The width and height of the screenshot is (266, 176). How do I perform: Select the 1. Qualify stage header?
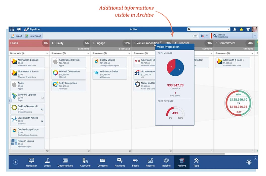pyautogui.click(x=70, y=43)
